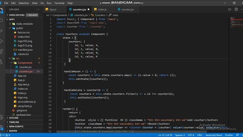Open the View menu
243x137 pixels.
point(35,3)
